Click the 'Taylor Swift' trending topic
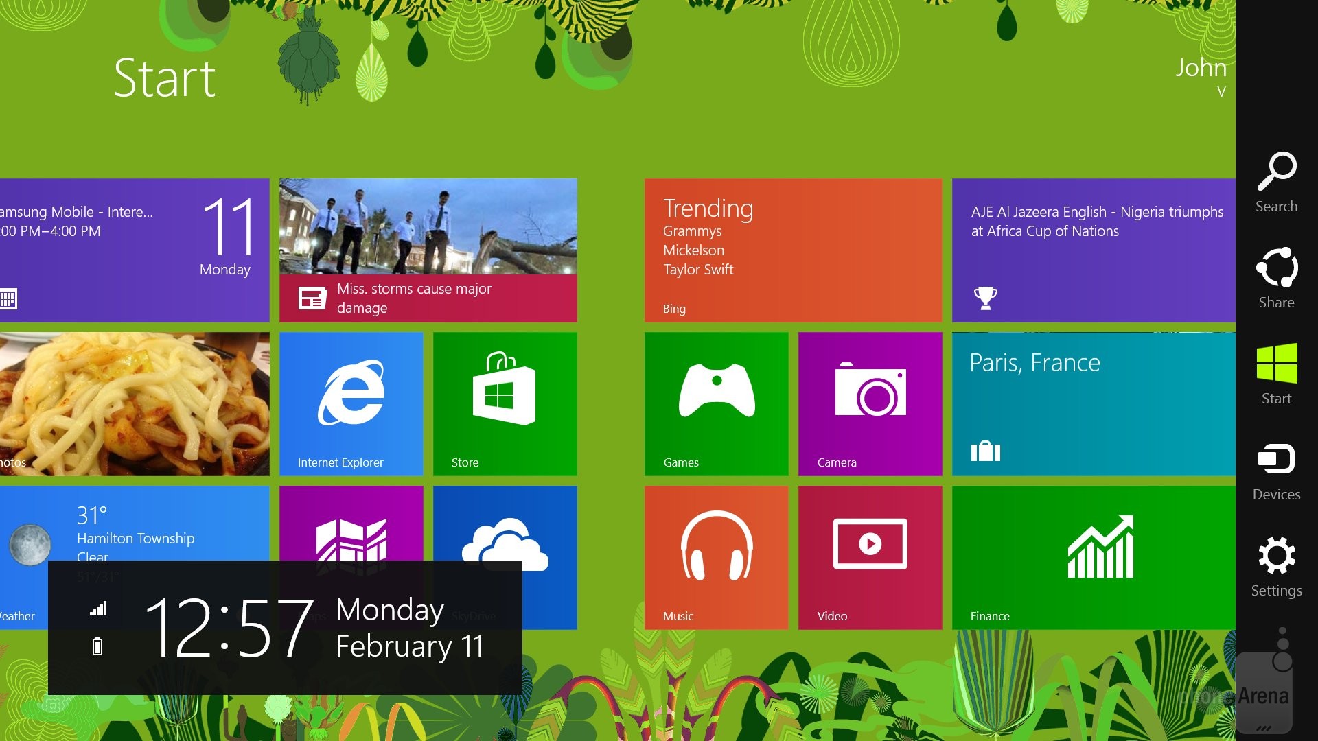Image resolution: width=1318 pixels, height=741 pixels. (698, 270)
